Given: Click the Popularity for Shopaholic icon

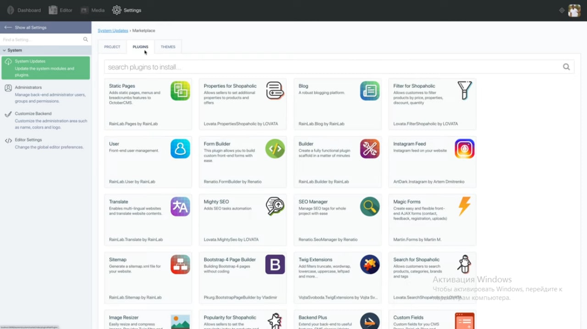Looking at the screenshot, I should (x=275, y=321).
